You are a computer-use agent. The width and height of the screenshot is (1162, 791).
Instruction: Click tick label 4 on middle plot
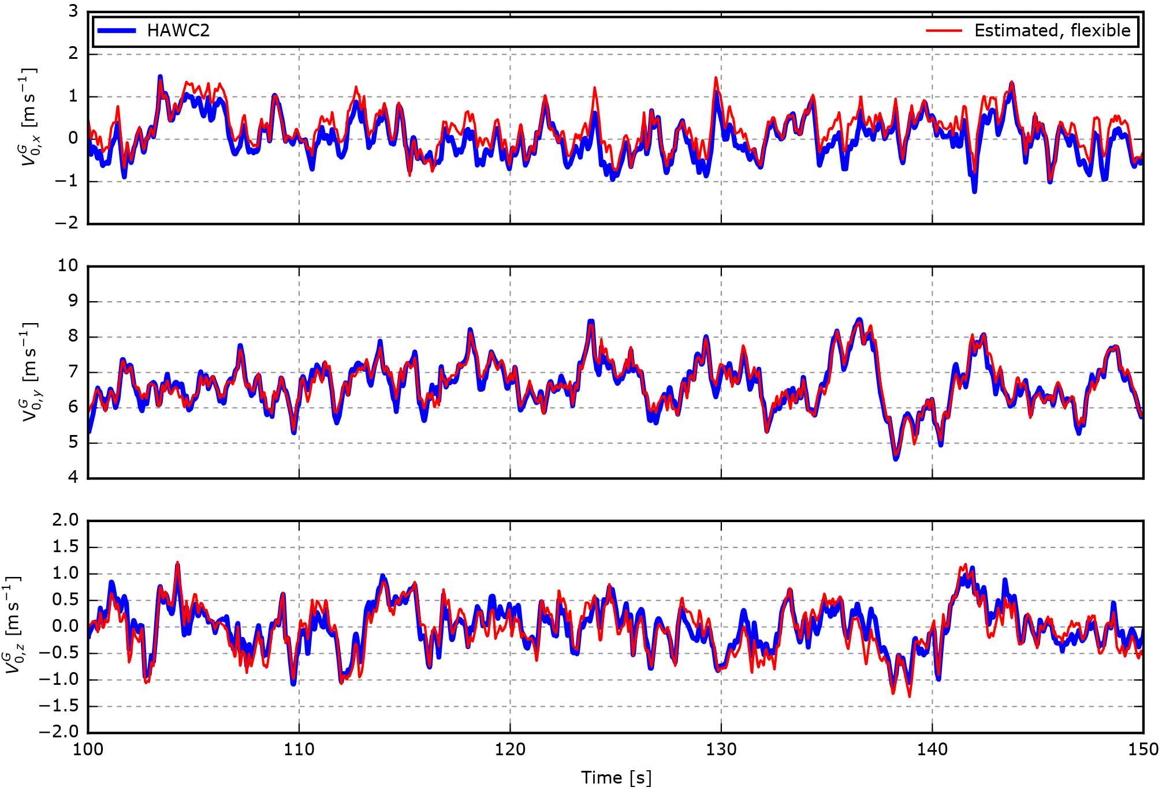(73, 477)
